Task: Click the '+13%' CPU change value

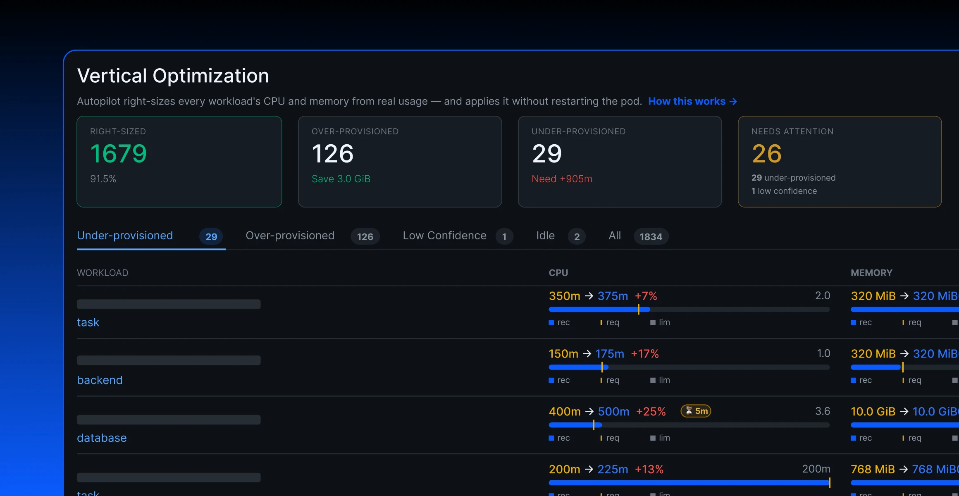Action: (649, 470)
